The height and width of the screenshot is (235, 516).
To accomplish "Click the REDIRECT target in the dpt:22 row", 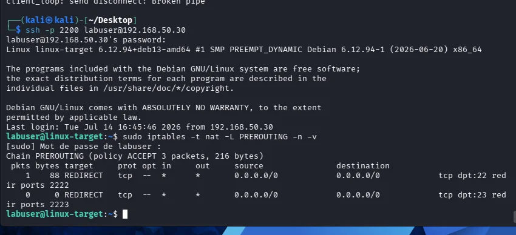I will (x=84, y=176).
